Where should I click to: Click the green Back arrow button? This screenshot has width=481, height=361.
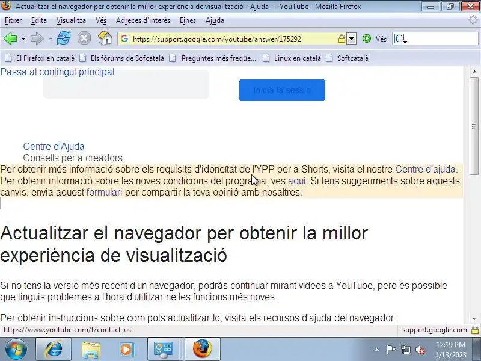[x=10, y=39]
